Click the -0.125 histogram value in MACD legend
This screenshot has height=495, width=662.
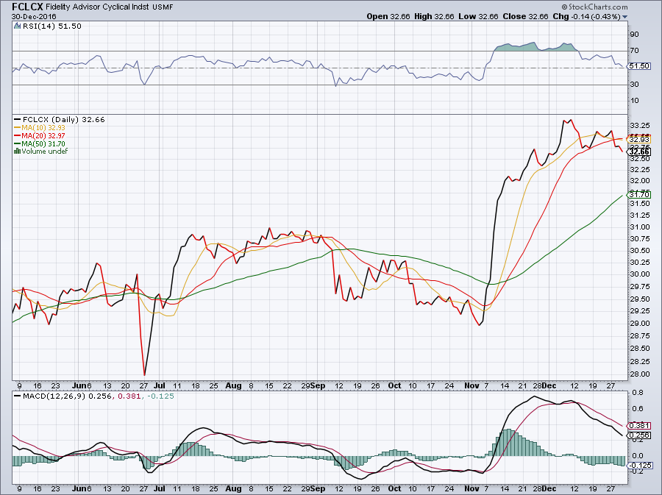click(160, 396)
